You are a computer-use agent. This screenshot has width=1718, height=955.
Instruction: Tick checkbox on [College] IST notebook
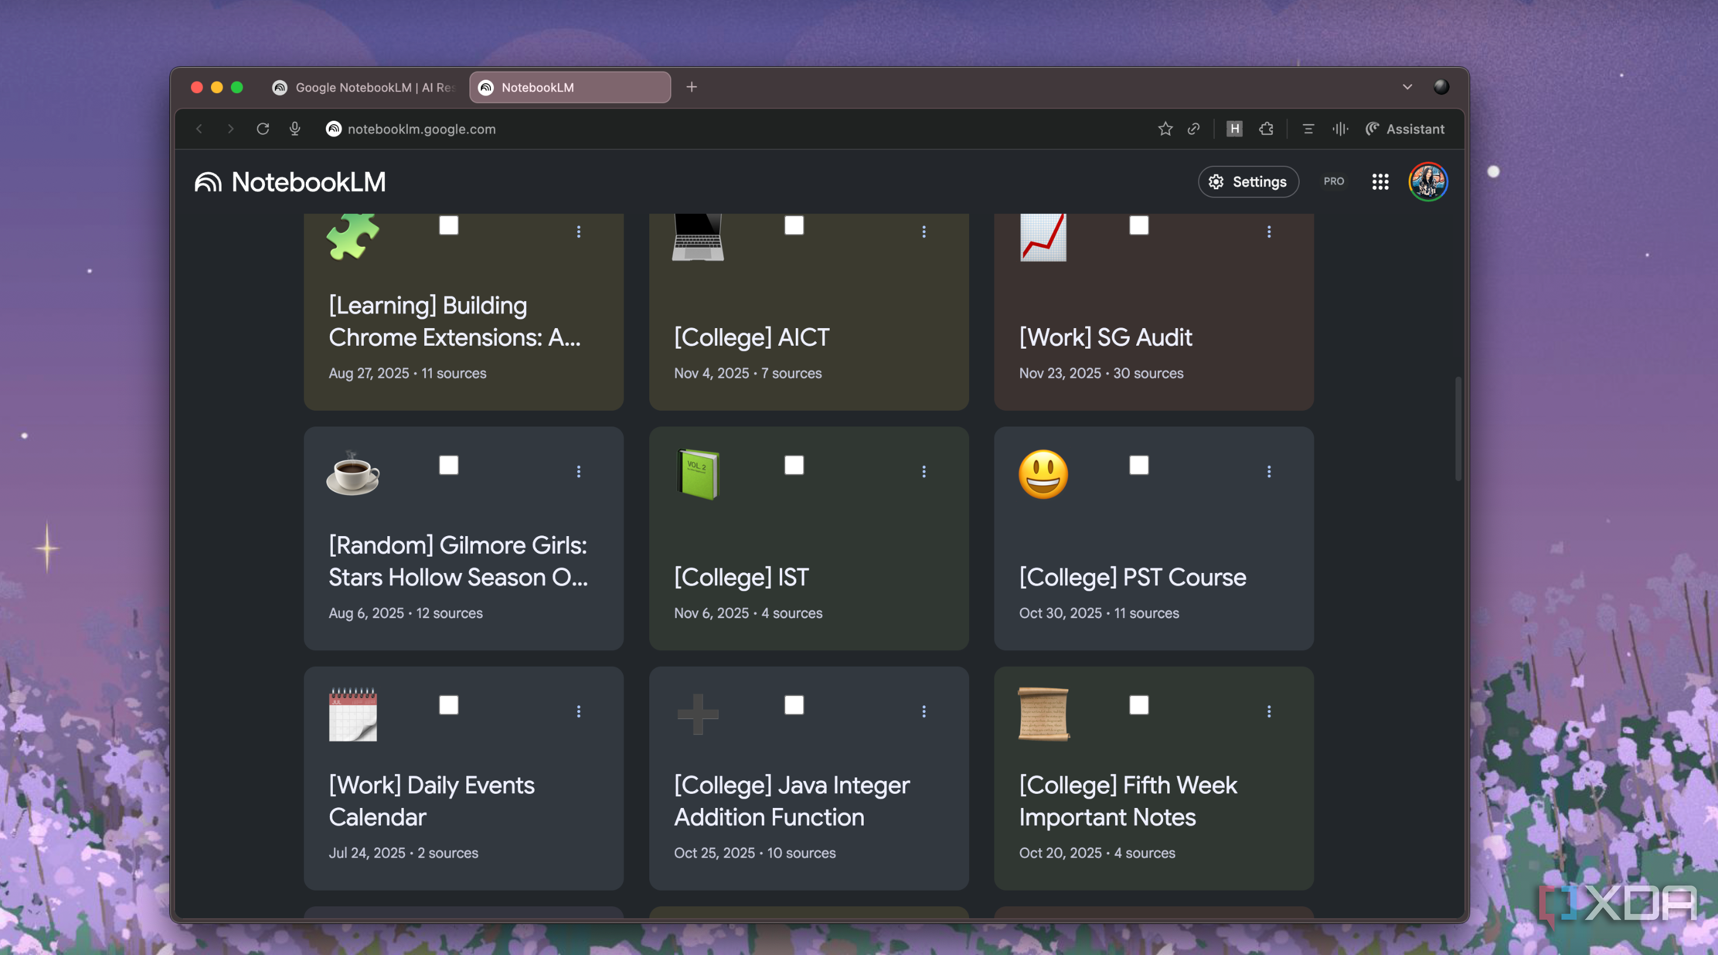pos(793,465)
